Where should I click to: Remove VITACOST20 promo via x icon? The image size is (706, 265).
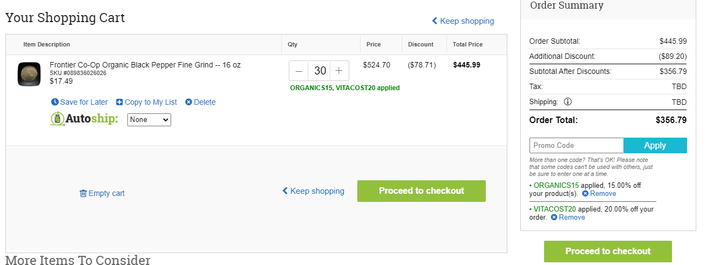click(x=554, y=217)
